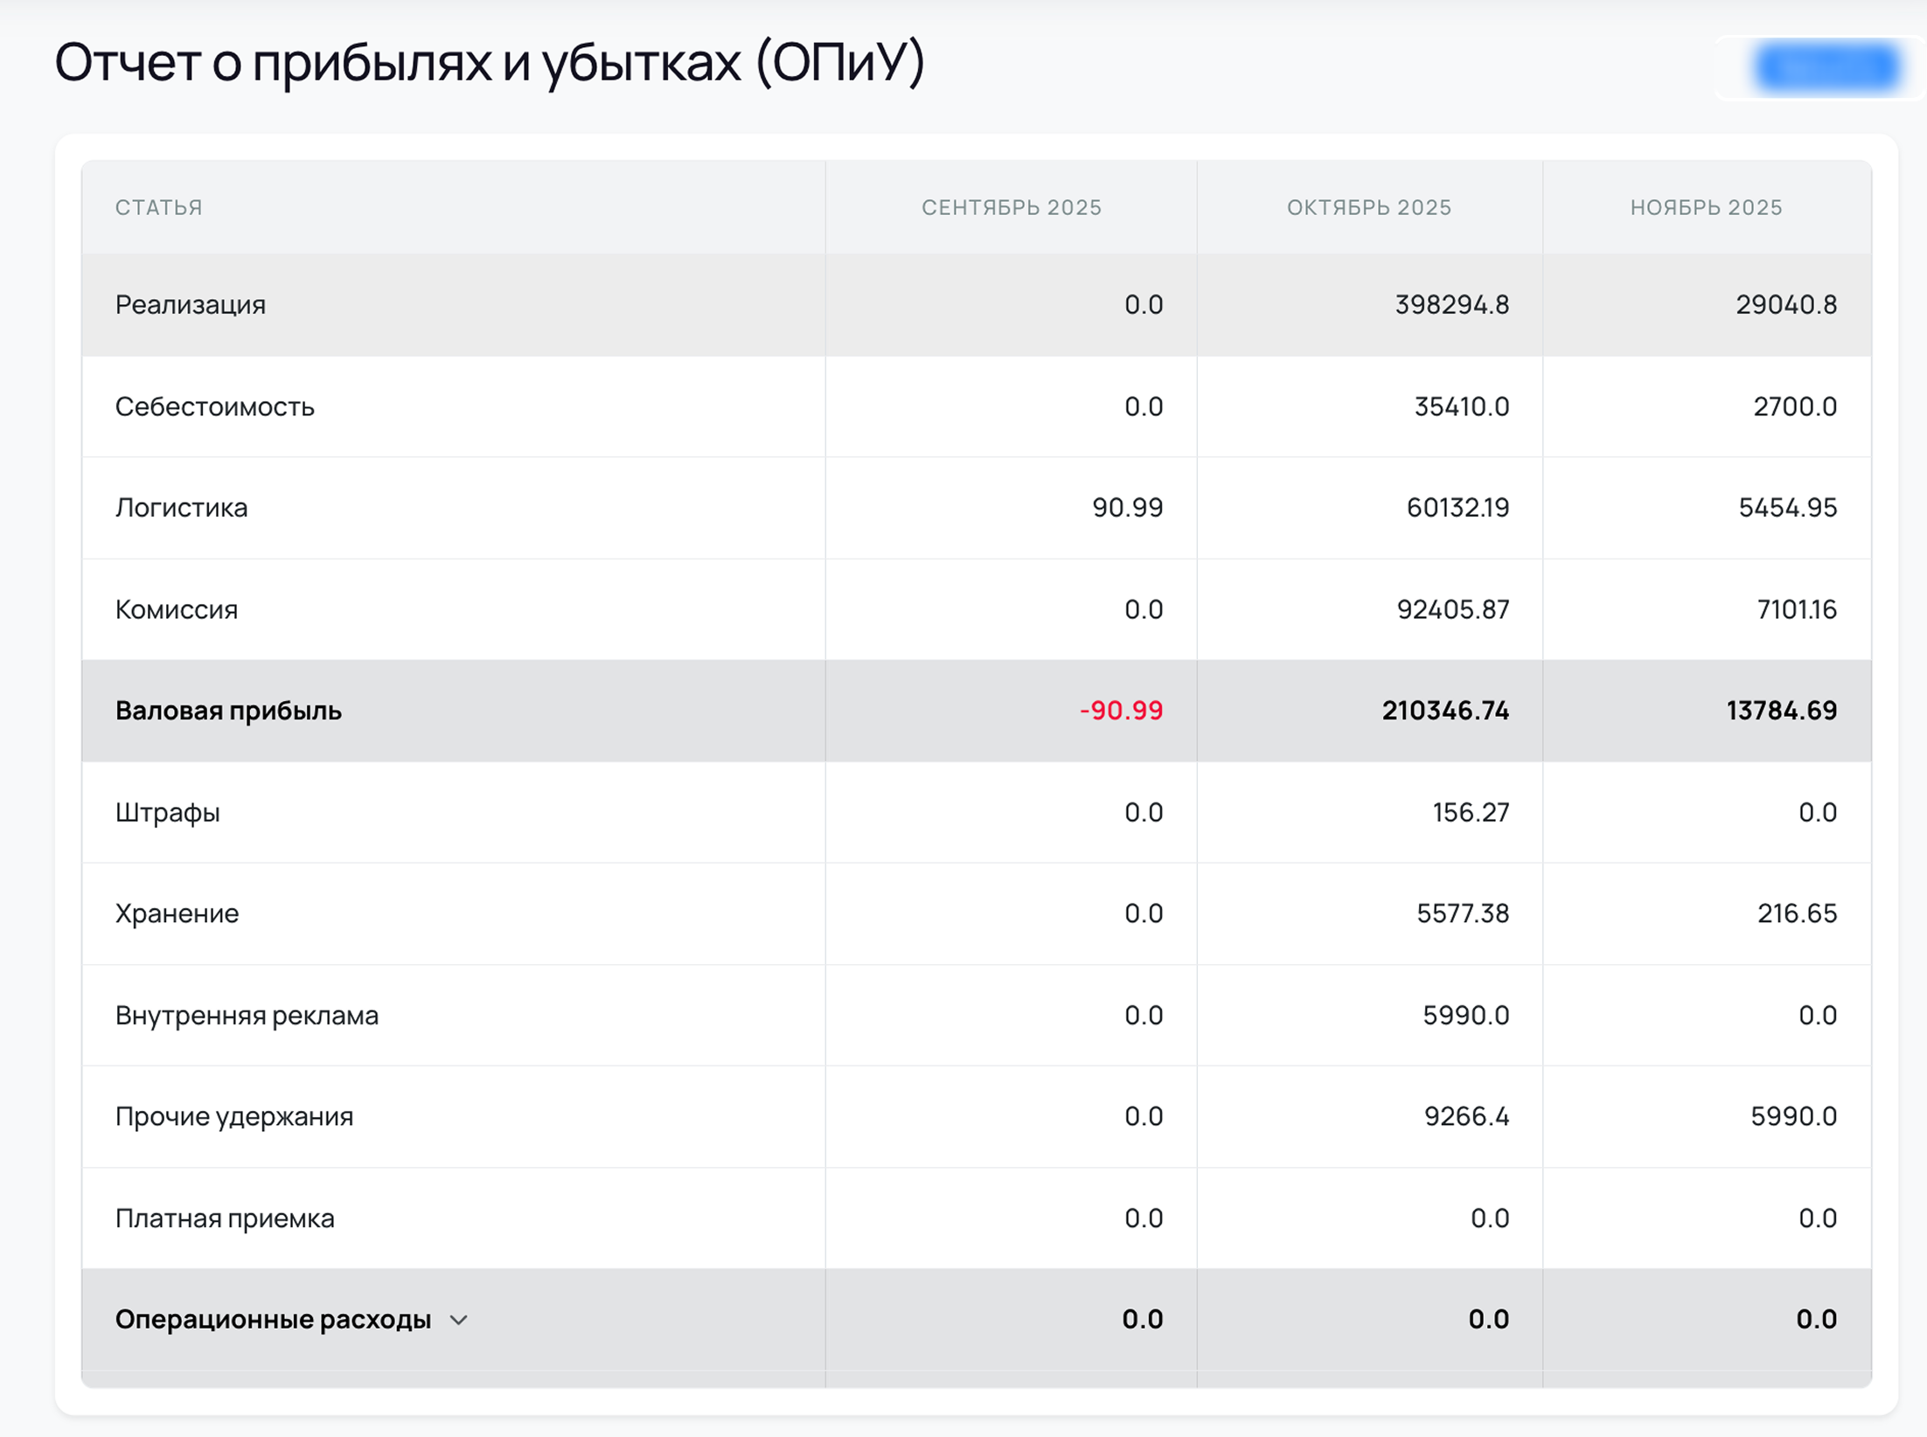Select the Валовая прибыль row
Viewport: 1927px width, 1437px height.
pos(229,711)
